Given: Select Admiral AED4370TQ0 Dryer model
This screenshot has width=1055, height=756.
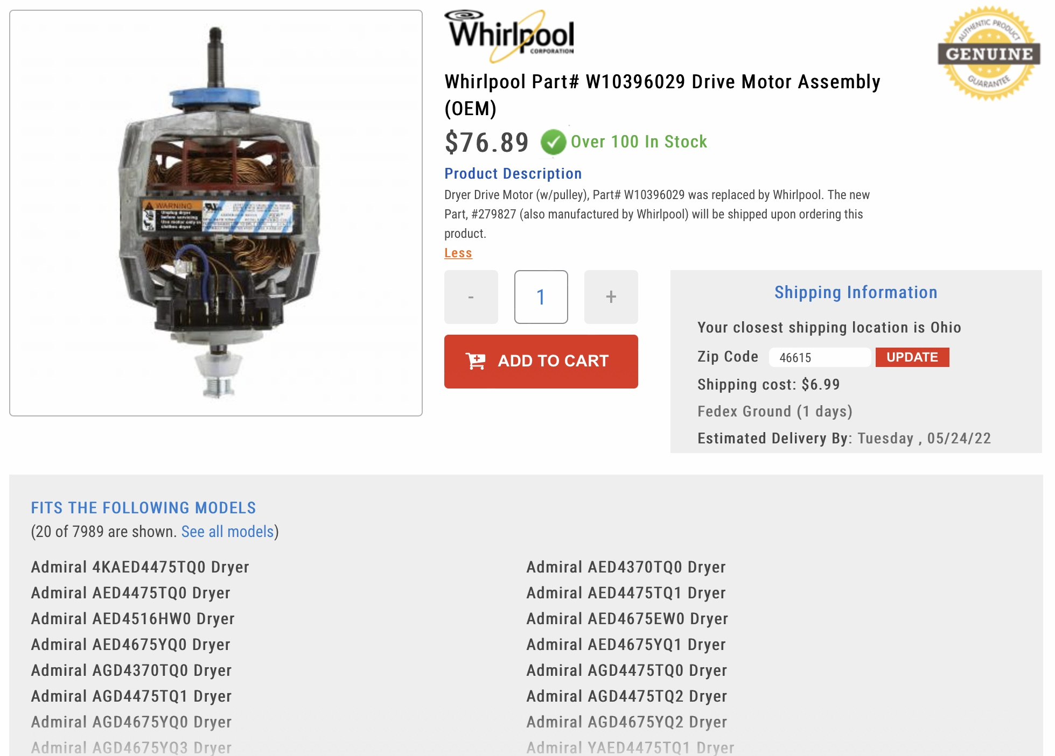Looking at the screenshot, I should tap(626, 567).
